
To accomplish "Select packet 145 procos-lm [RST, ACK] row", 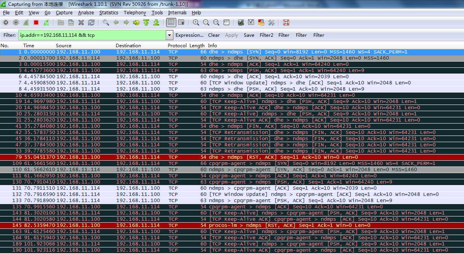I will [232, 225].
